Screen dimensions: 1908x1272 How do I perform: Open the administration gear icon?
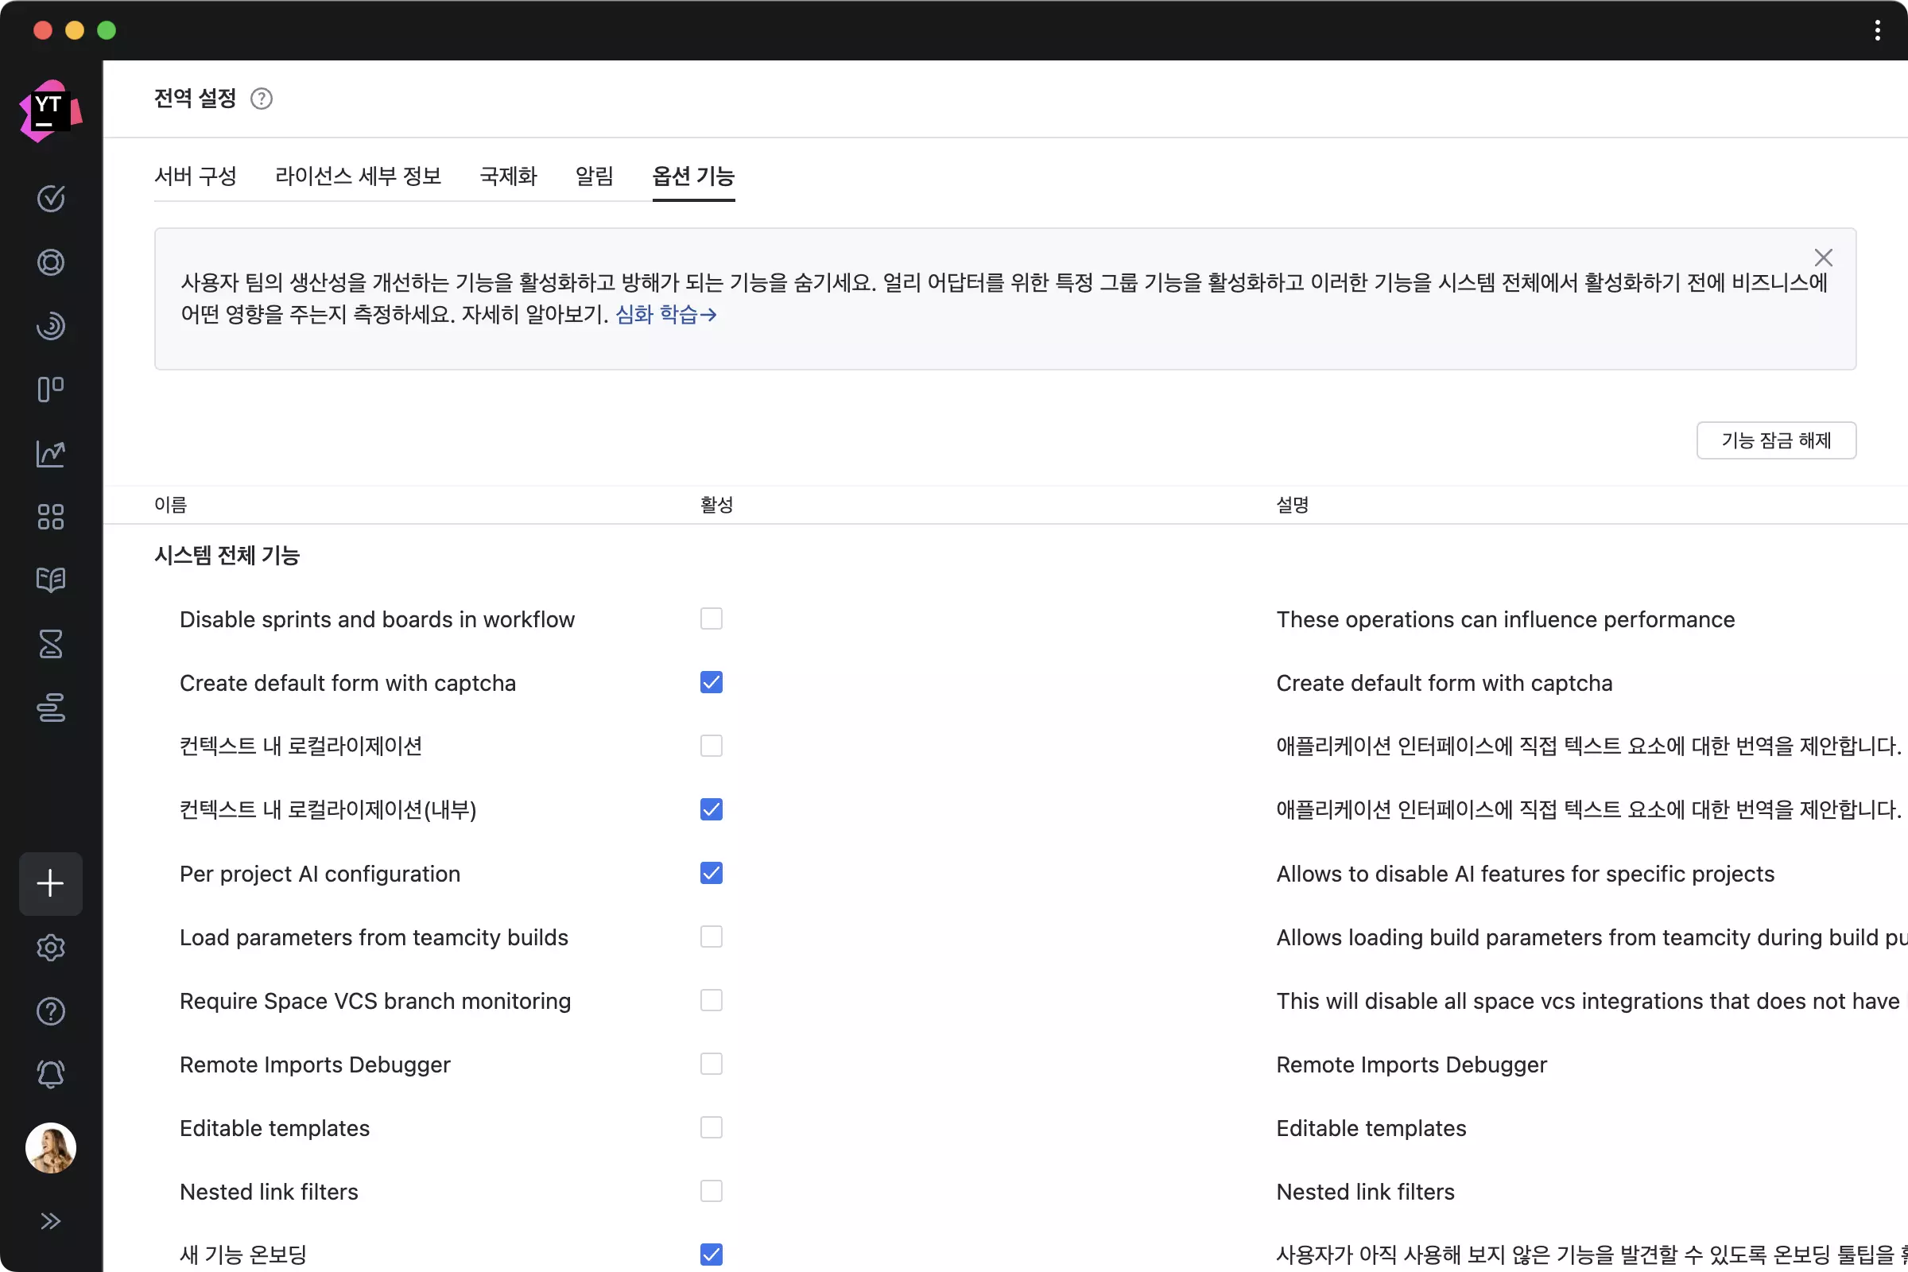50,948
